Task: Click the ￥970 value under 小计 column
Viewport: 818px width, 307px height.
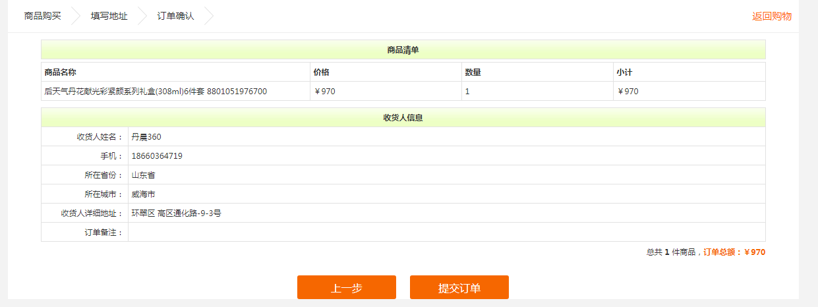Action: coord(628,92)
